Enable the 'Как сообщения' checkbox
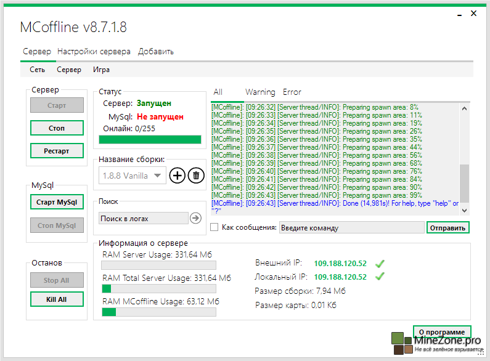The width and height of the screenshot is (490, 361). [214, 227]
